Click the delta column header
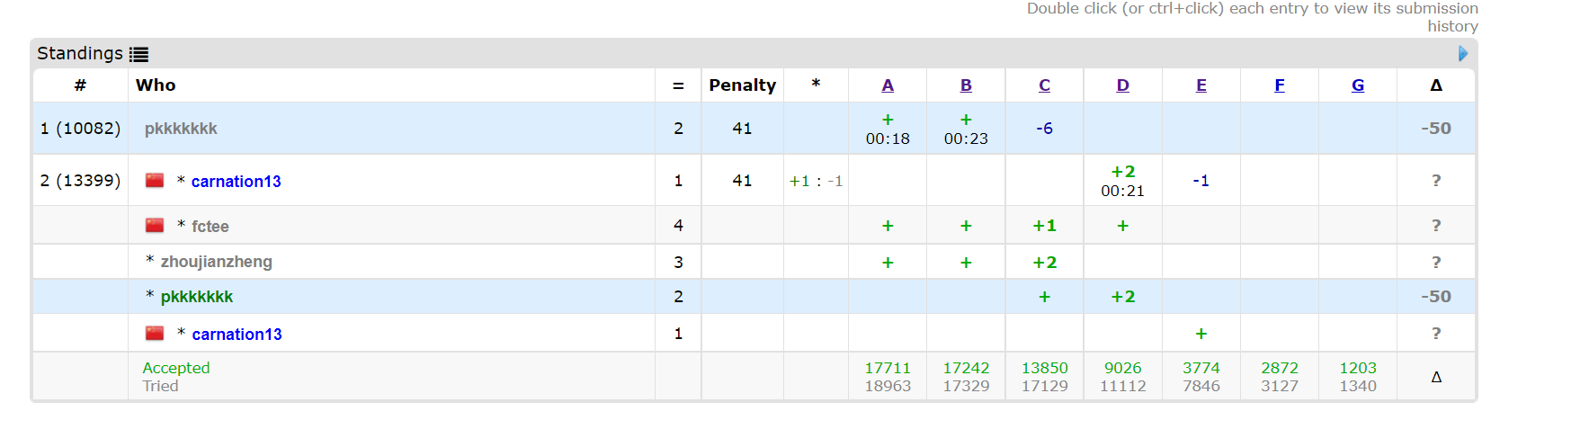The width and height of the screenshot is (1589, 429). [x=1436, y=85]
